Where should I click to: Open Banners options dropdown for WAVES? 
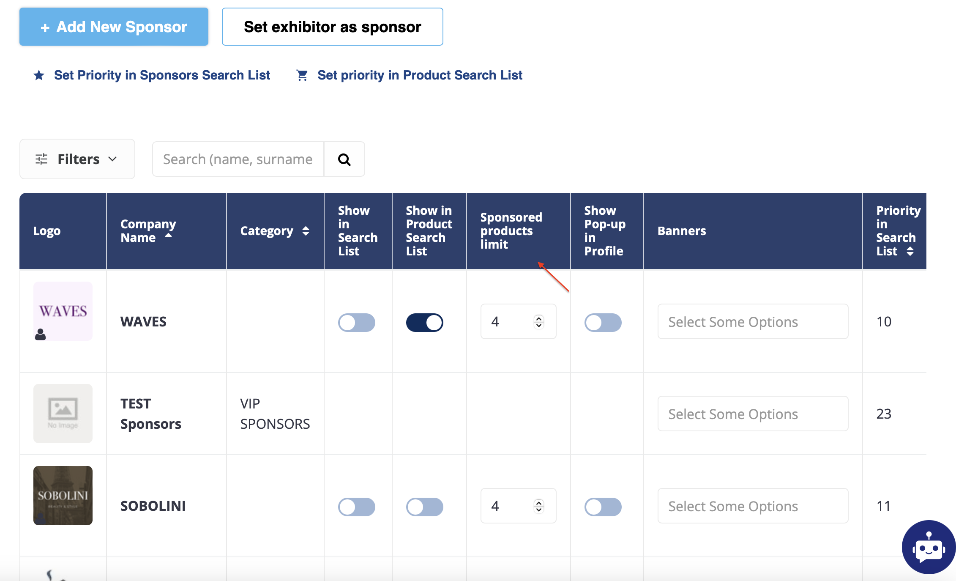tap(752, 322)
